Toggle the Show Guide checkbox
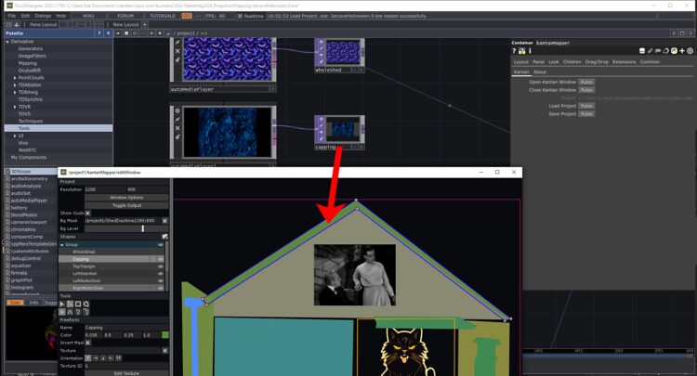697x376 pixels. pyautogui.click(x=87, y=214)
